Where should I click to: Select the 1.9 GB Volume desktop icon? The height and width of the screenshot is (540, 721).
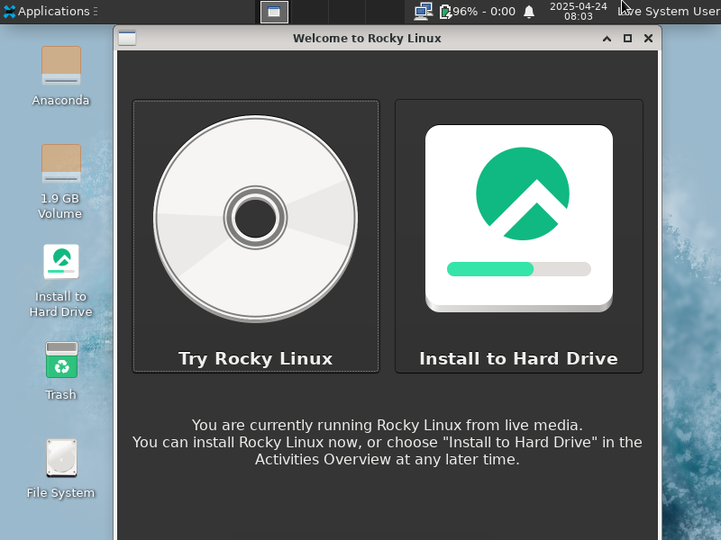(60, 182)
